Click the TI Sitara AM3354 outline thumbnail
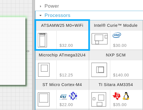The height and width of the screenshot is (110, 143). pos(99,99)
